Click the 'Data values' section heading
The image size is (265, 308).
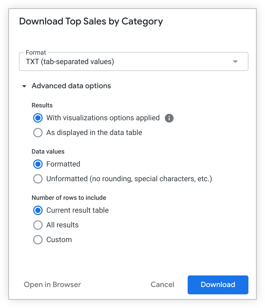point(48,152)
